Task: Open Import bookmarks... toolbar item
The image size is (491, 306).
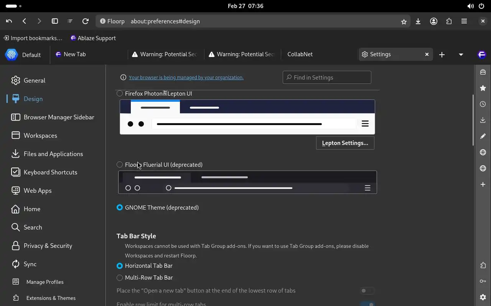Action: pyautogui.click(x=33, y=38)
